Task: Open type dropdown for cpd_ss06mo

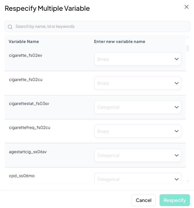Action: pyautogui.click(x=138, y=179)
